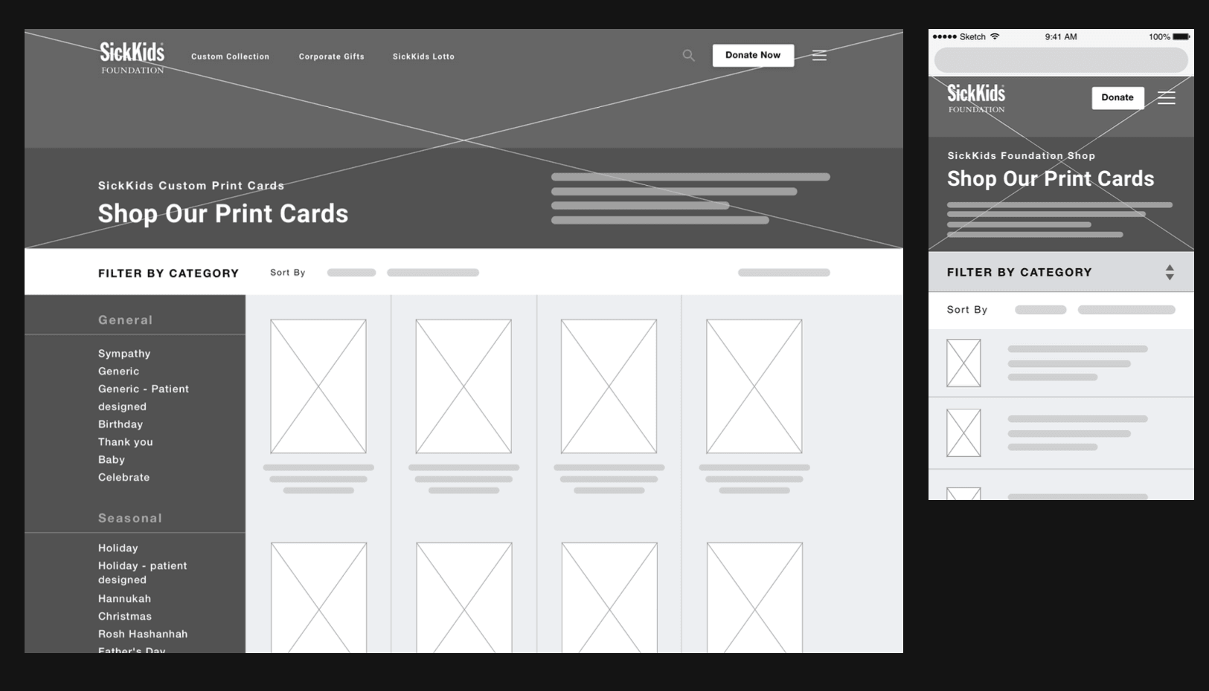Click SickKids Custom Print Cards subtitle
Screen dimensions: 1209x691
[191, 186]
